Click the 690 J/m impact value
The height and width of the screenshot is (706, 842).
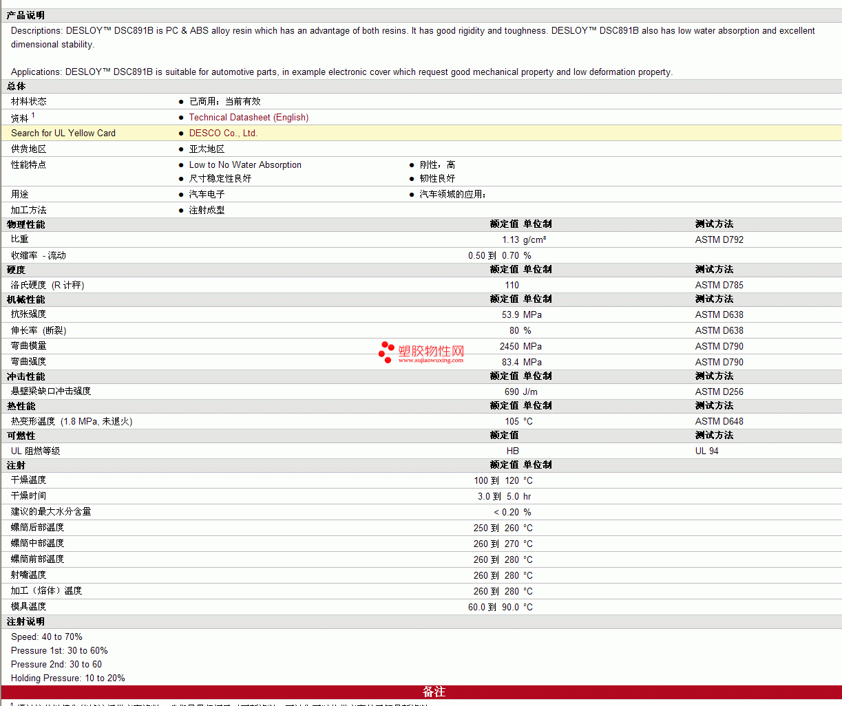[x=521, y=392]
